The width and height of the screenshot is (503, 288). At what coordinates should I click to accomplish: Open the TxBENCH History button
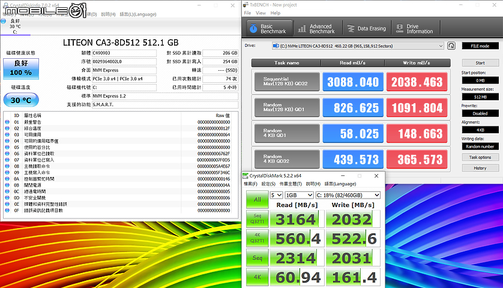tap(480, 168)
